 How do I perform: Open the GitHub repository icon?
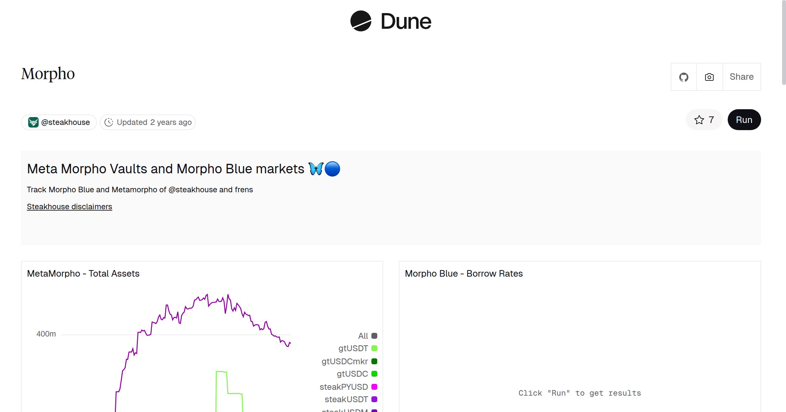(x=683, y=77)
